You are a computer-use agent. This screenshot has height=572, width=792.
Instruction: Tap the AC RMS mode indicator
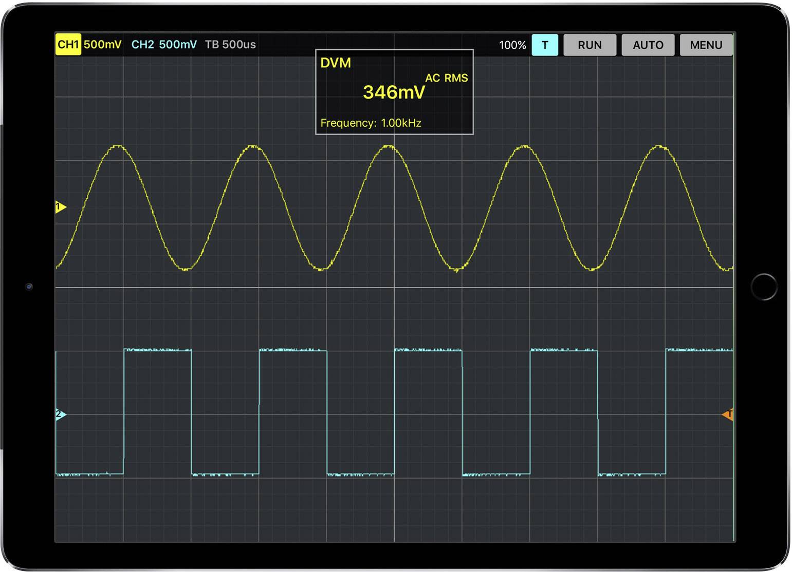[446, 78]
